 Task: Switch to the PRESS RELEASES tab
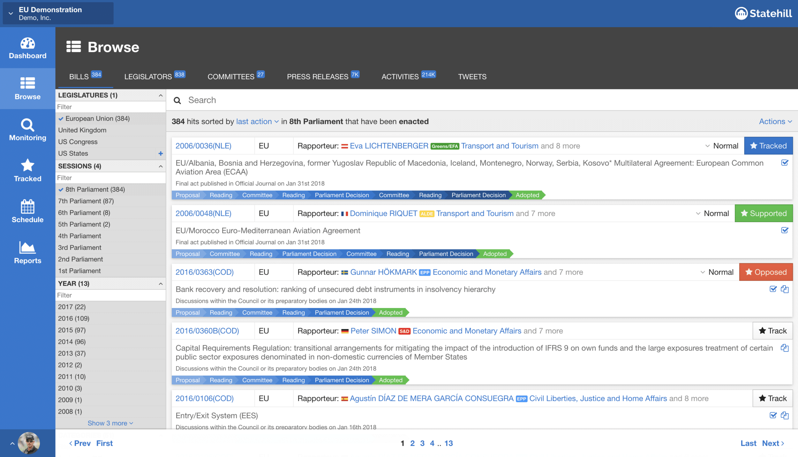coord(323,77)
